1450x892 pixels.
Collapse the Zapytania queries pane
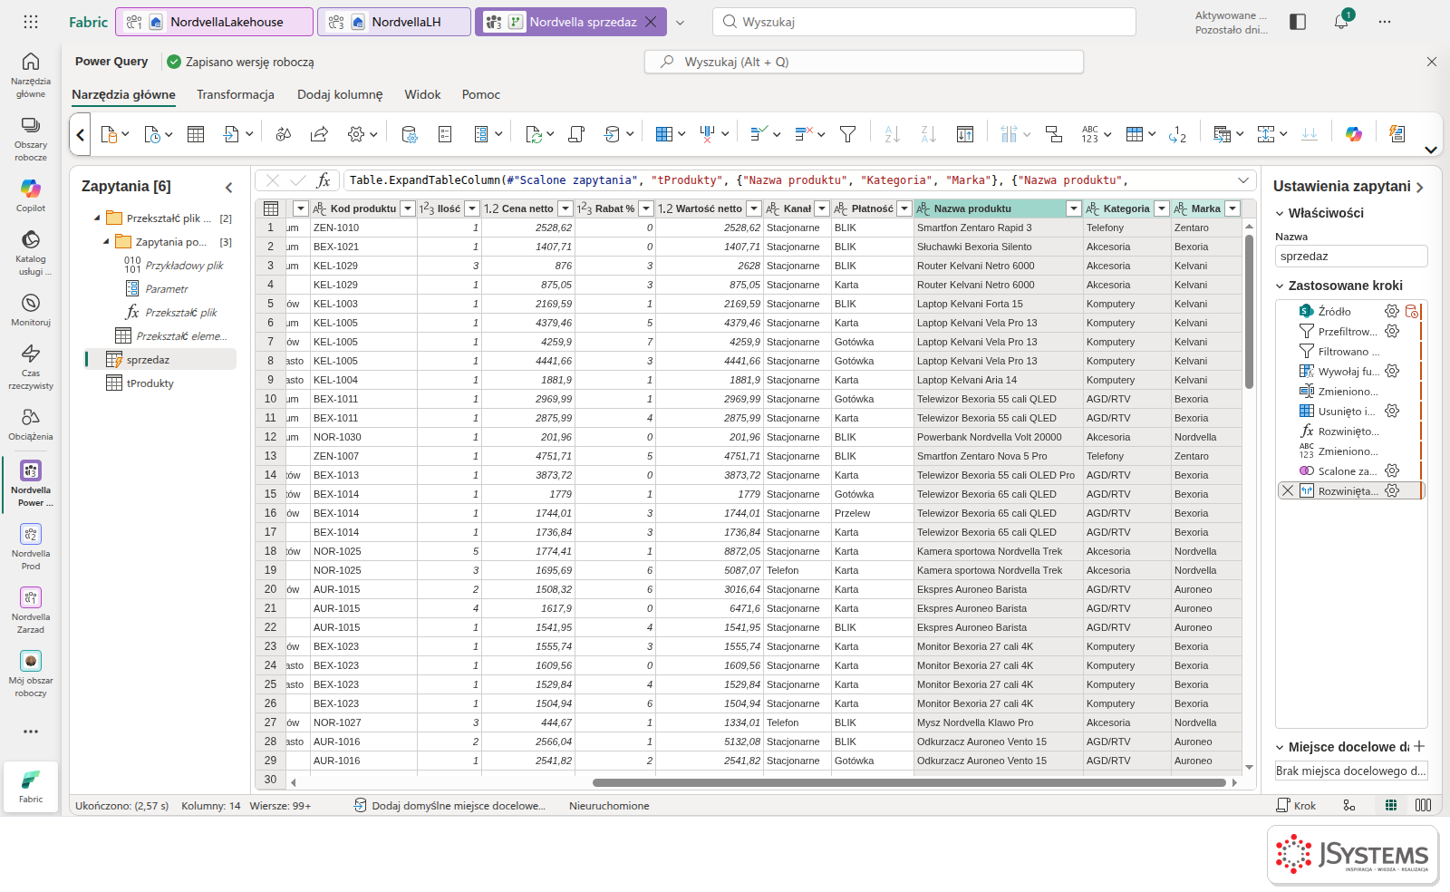[229, 187]
